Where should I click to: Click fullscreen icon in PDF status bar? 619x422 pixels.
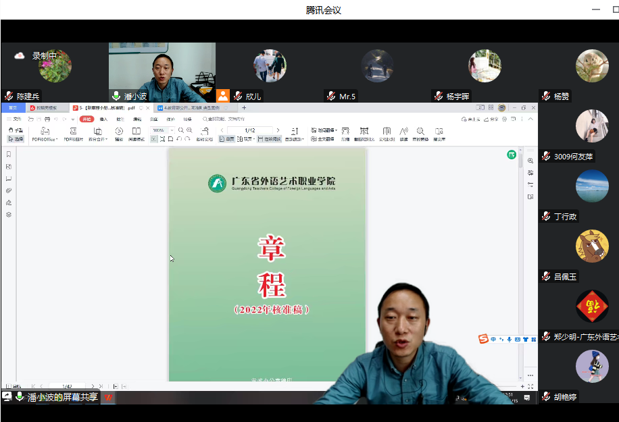(530, 386)
